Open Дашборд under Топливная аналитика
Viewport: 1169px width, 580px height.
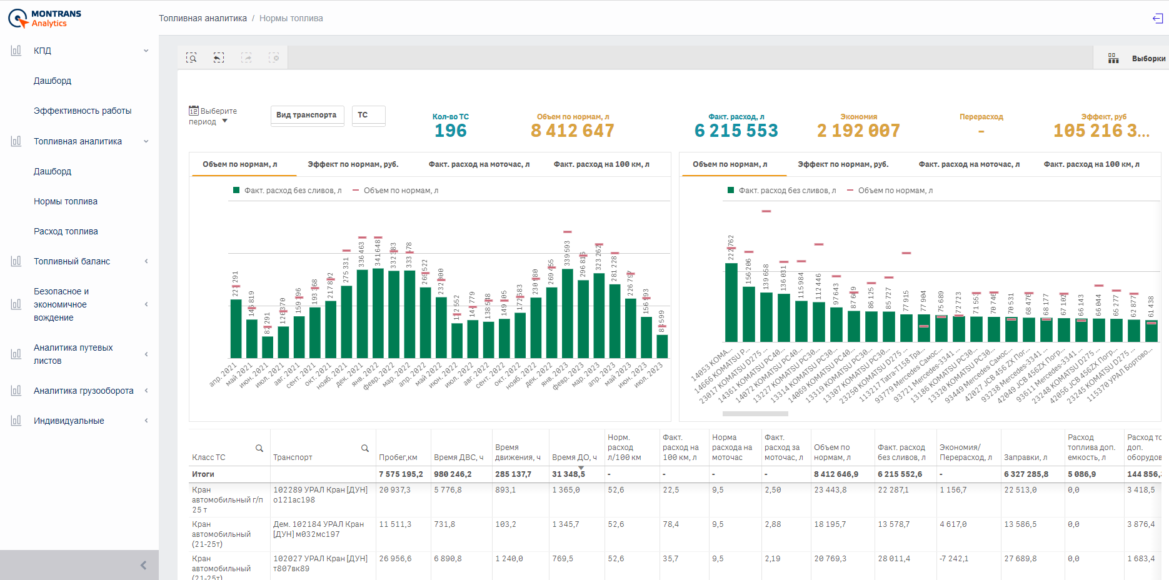[53, 171]
